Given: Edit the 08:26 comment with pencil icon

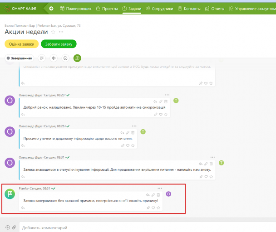Looking at the screenshot, I should tap(128, 133).
